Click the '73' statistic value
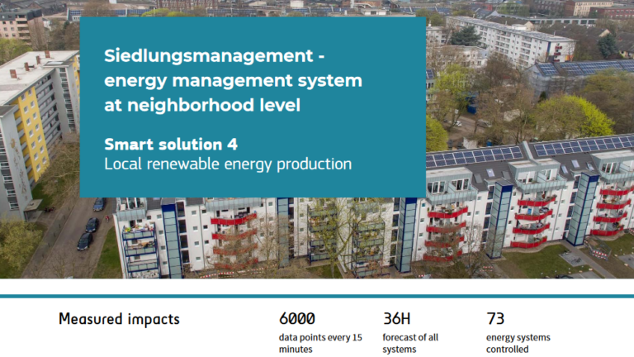Viewport: 634px width, 357px height. (x=495, y=318)
